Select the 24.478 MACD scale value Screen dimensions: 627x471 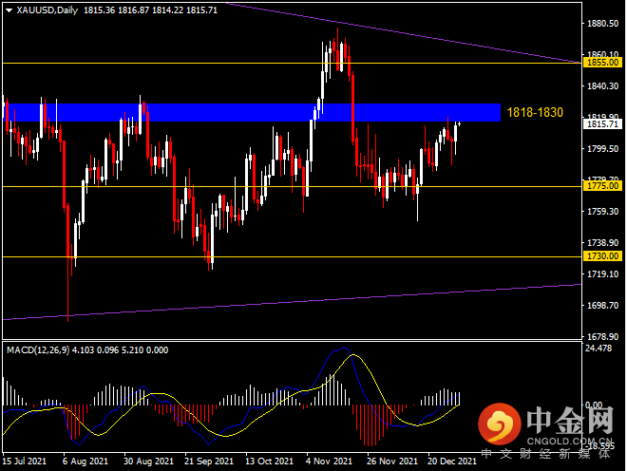(x=598, y=349)
